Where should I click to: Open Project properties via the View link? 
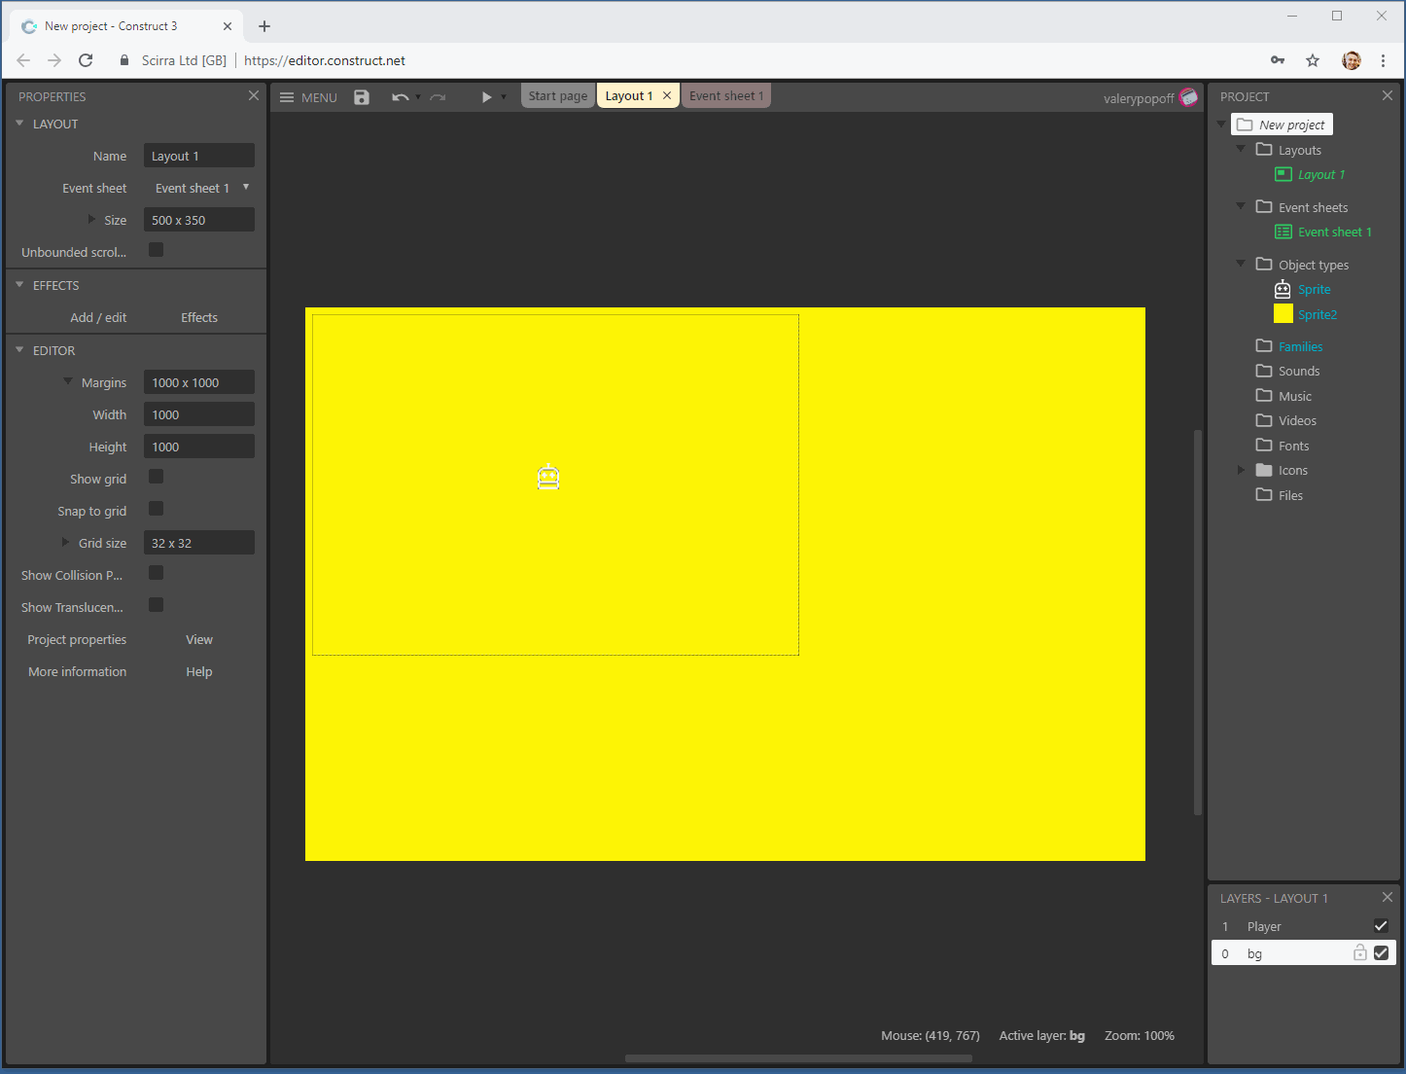pyautogui.click(x=198, y=639)
